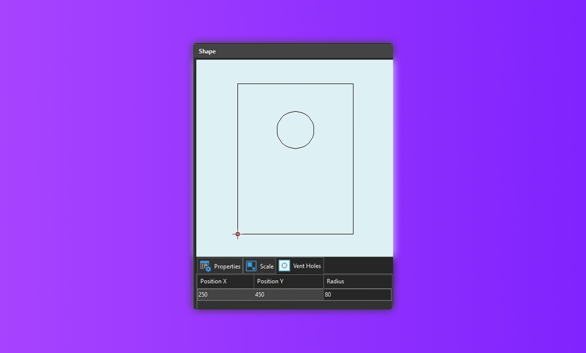The width and height of the screenshot is (586, 353).
Task: Select the vent hole data row
Action: coord(293,294)
